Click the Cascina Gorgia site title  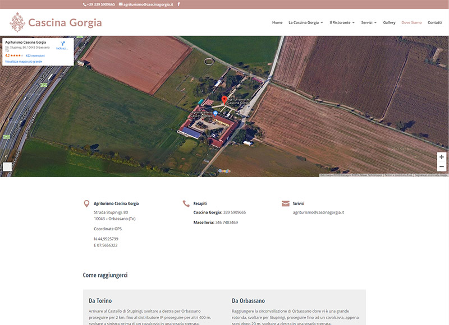[65, 22]
